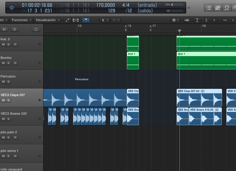
Task: Open the List Editors button
Action: point(209,8)
